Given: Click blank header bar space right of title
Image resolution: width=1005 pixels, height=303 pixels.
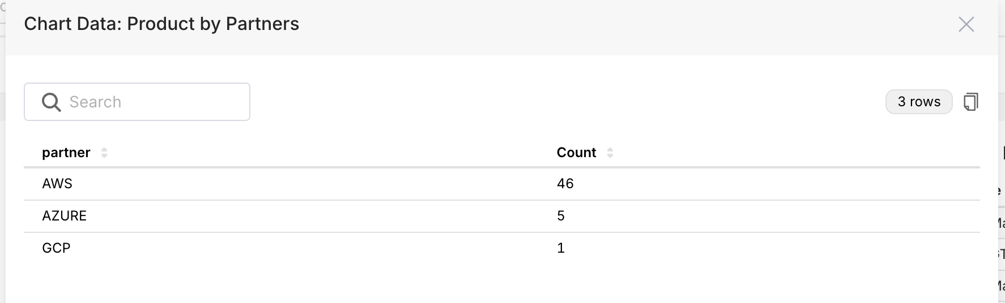Looking at the screenshot, I should point(623,24).
